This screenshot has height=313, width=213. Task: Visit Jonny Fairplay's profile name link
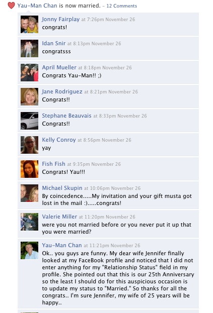tap(61, 20)
